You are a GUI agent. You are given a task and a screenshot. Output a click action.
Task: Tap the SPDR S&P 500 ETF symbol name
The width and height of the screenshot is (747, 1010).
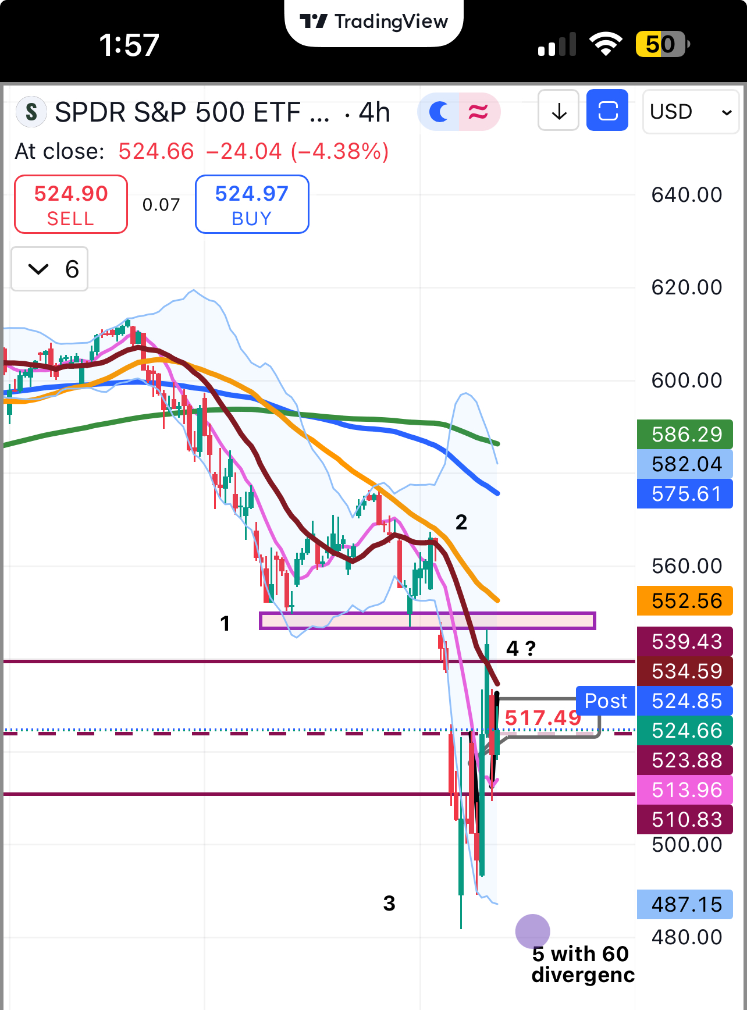[192, 112]
